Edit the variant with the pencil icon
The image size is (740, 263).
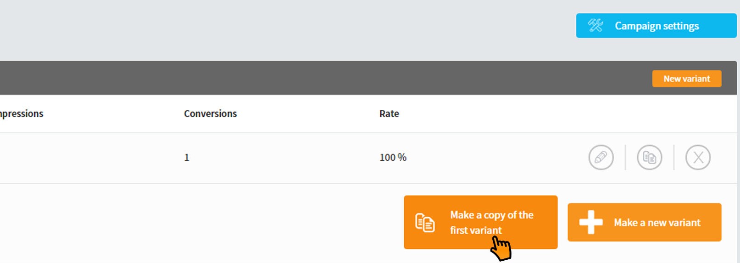point(601,157)
